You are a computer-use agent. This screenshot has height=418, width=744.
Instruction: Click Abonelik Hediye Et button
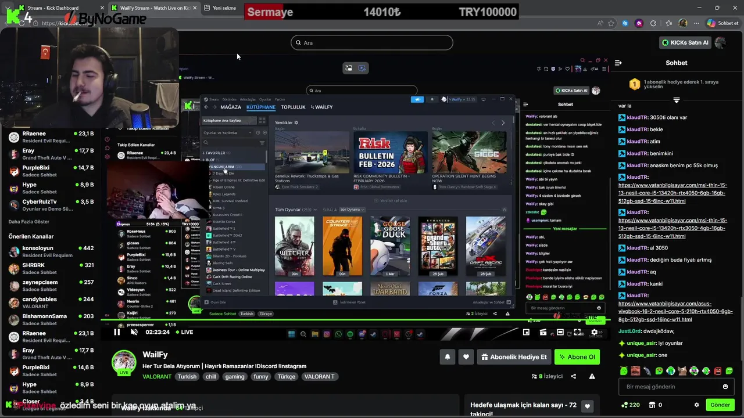point(514,357)
